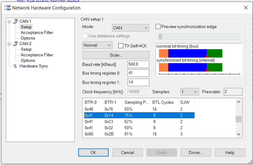Screen dimensions: 253x165
Task: Edit the Baud rate field
Action: pos(138,64)
